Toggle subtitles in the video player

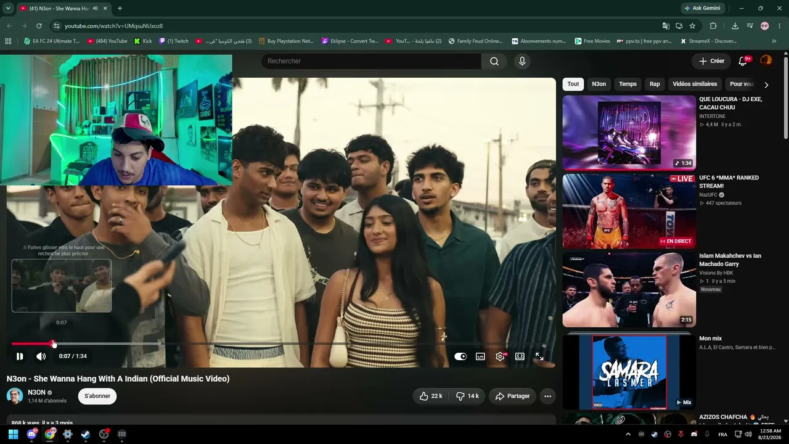click(480, 356)
